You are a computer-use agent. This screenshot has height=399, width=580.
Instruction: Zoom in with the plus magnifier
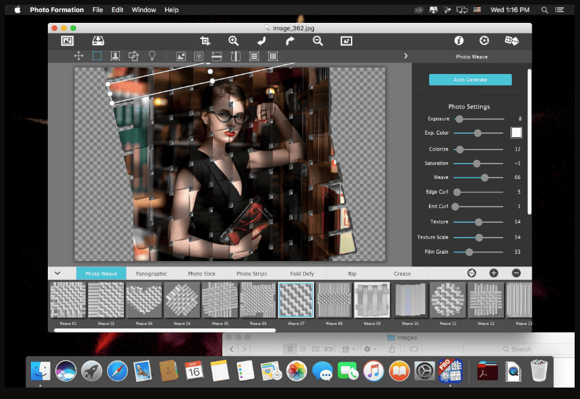click(233, 40)
